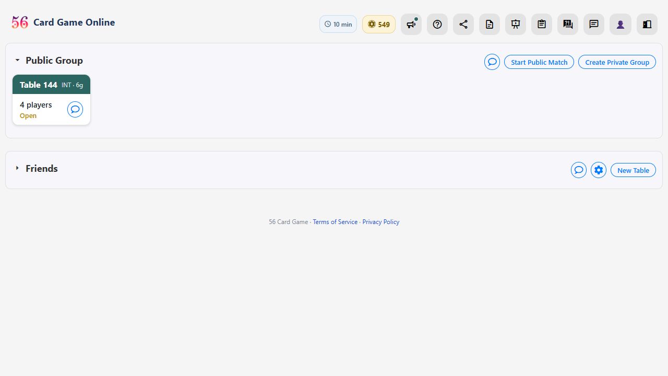Click the "Open" status on Table 144

(28, 116)
